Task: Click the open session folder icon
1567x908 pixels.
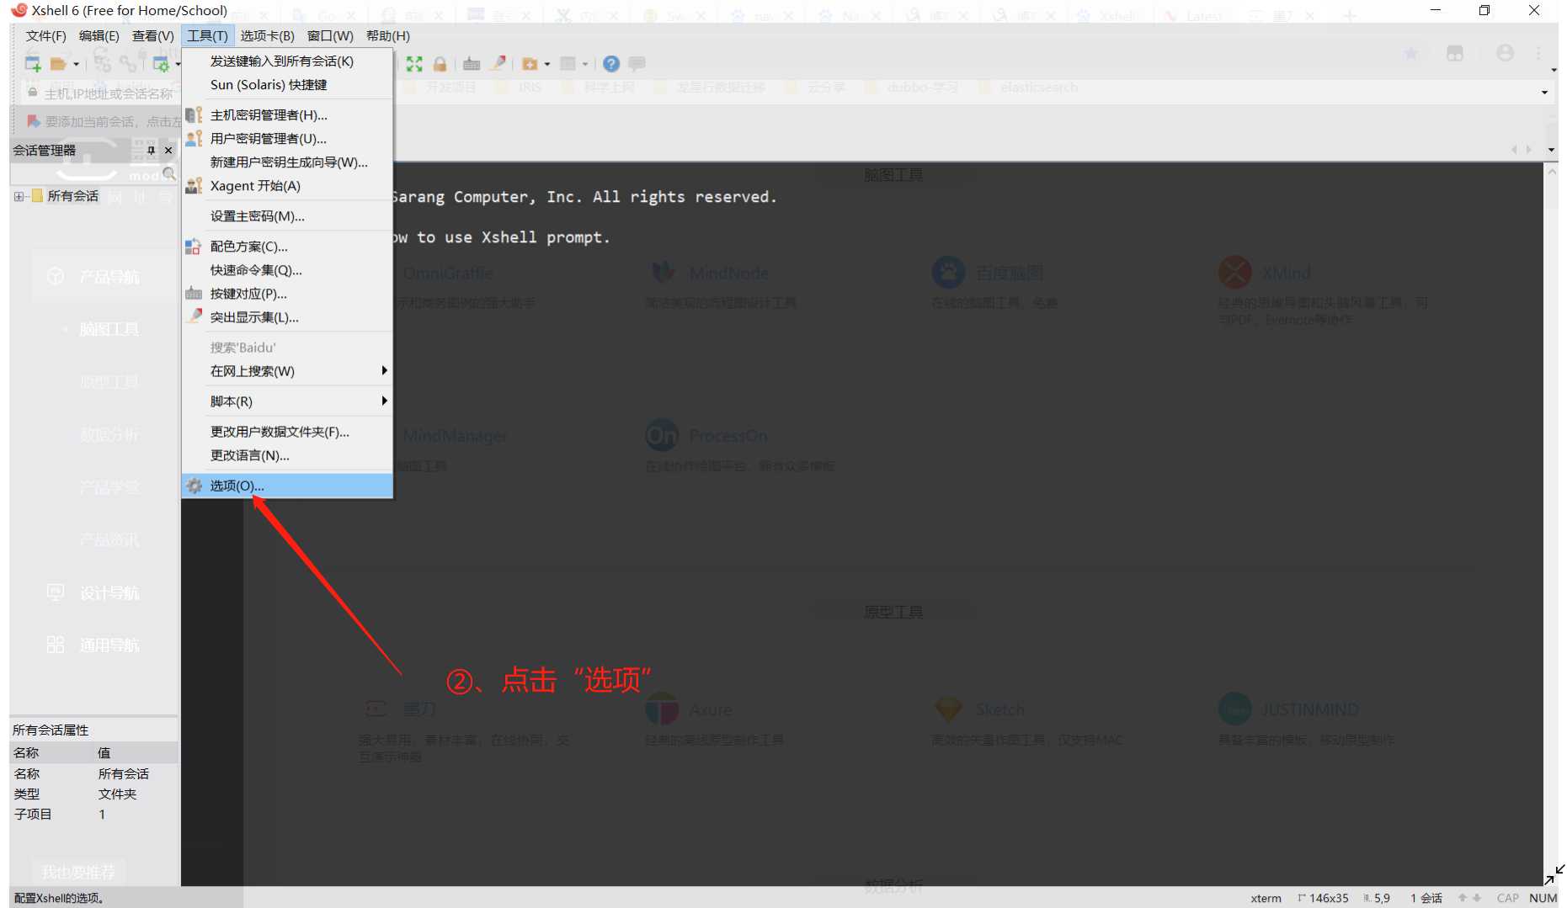Action: (x=58, y=64)
